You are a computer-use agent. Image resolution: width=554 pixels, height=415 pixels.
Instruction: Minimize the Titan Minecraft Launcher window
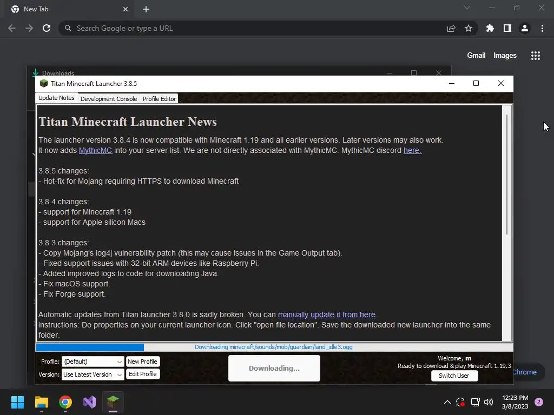(452, 83)
